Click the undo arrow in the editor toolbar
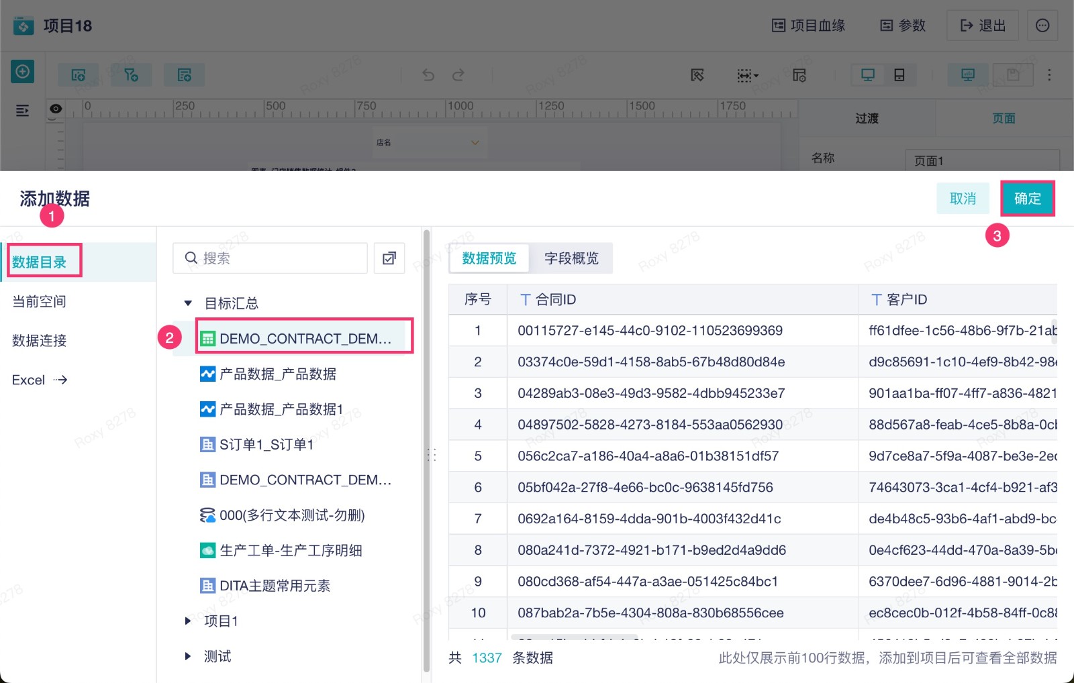1074x683 pixels. [428, 75]
